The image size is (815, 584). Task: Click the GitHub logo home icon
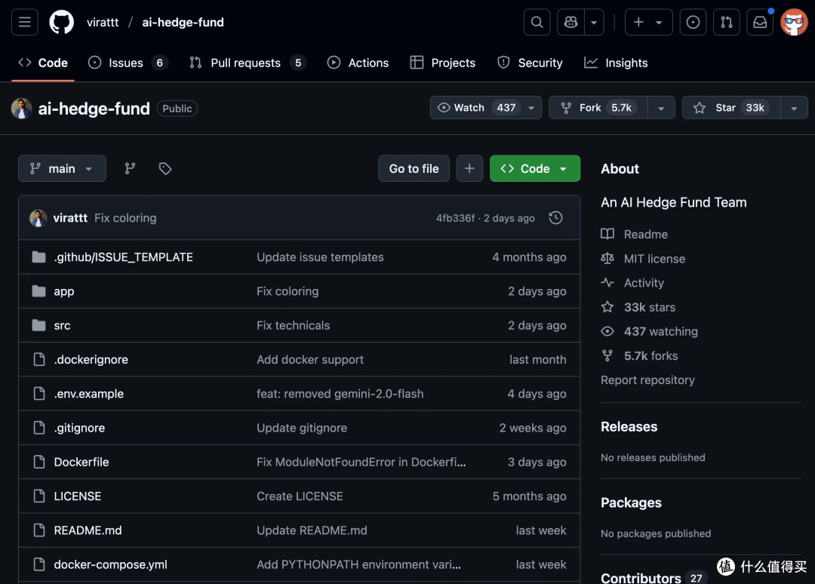tap(62, 23)
